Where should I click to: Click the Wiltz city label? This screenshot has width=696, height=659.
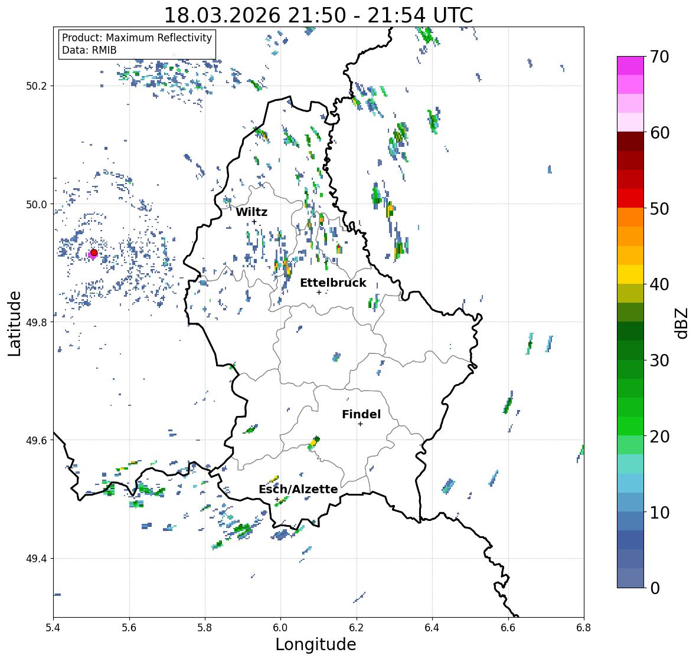tap(251, 212)
